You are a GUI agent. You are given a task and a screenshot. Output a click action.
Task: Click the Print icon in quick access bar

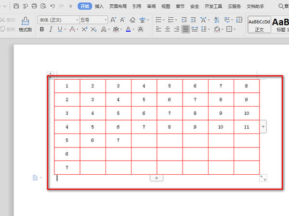pyautogui.click(x=34, y=6)
